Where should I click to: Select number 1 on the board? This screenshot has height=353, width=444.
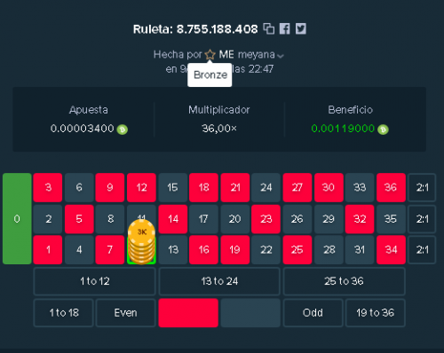pyautogui.click(x=48, y=250)
